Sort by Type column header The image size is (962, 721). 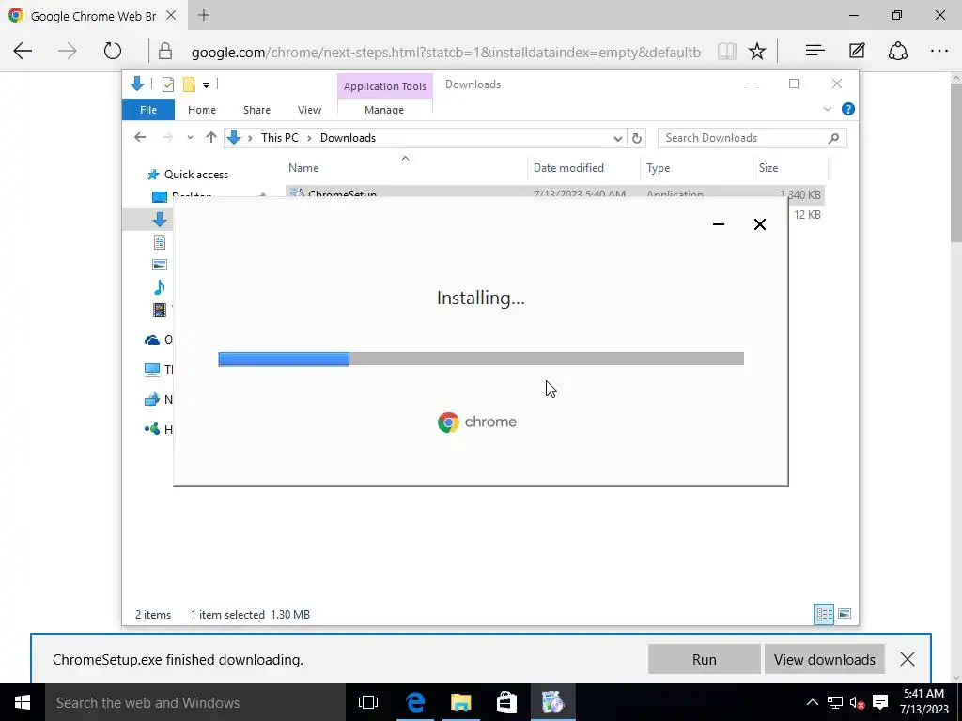(x=696, y=168)
